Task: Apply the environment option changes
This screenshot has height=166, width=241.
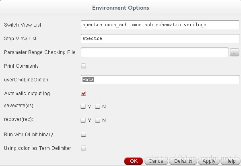Action: pos(209,161)
